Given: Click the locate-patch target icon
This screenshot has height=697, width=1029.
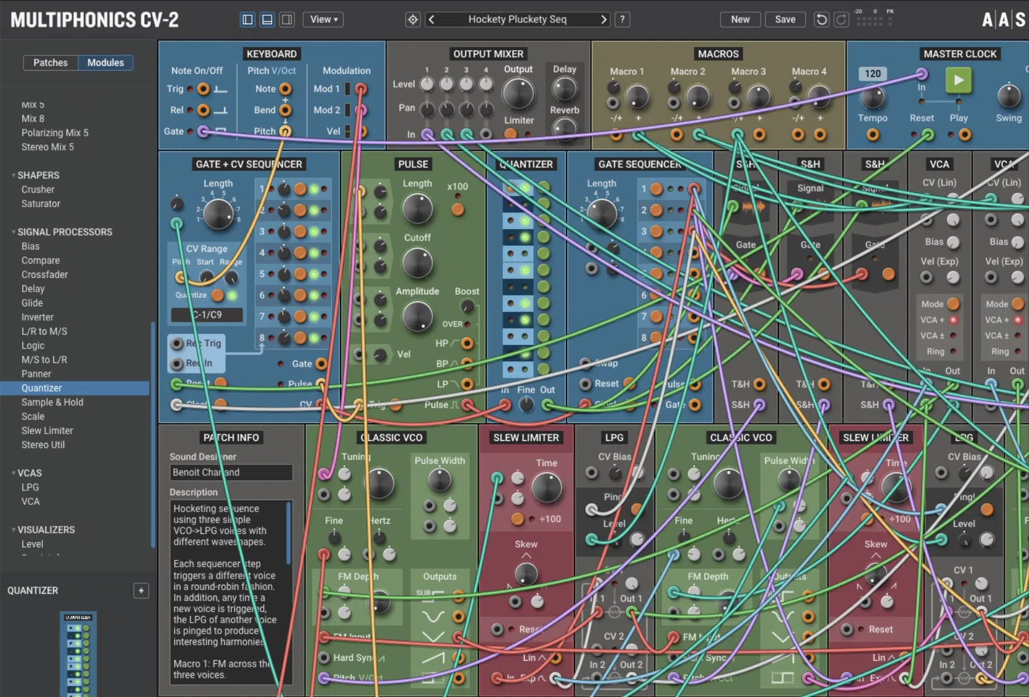Looking at the screenshot, I should tap(412, 19).
